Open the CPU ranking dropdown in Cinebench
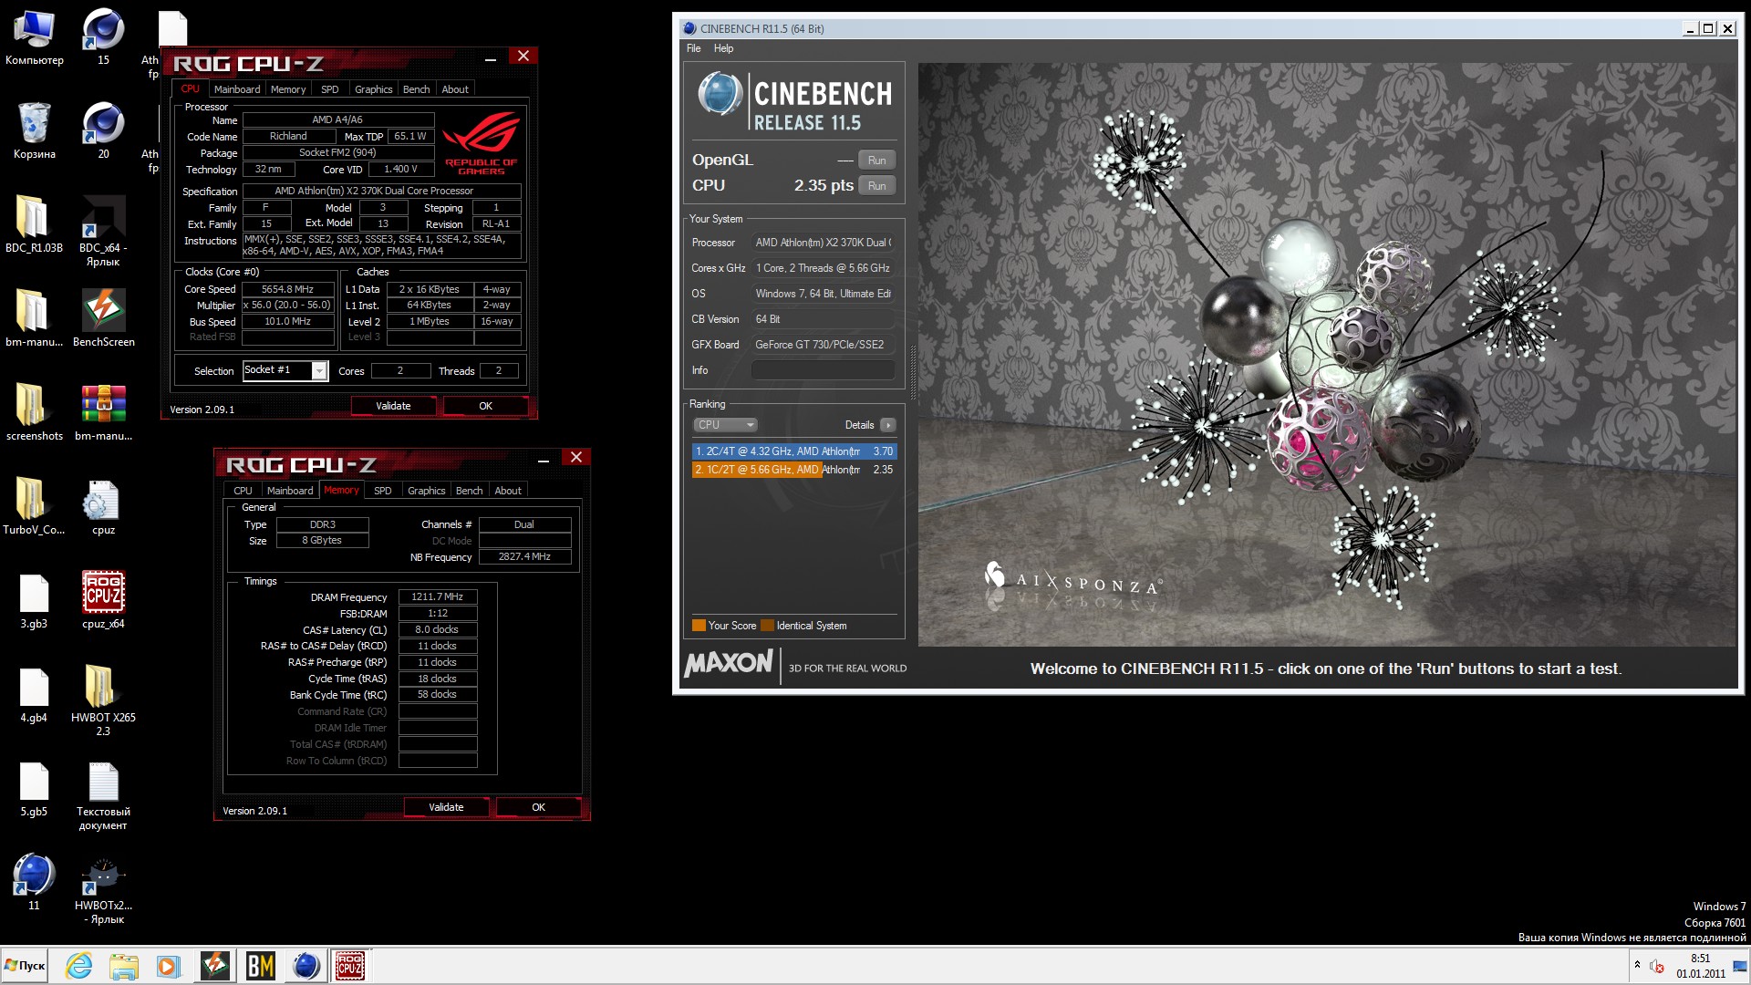Image resolution: width=1751 pixels, height=985 pixels. click(725, 425)
